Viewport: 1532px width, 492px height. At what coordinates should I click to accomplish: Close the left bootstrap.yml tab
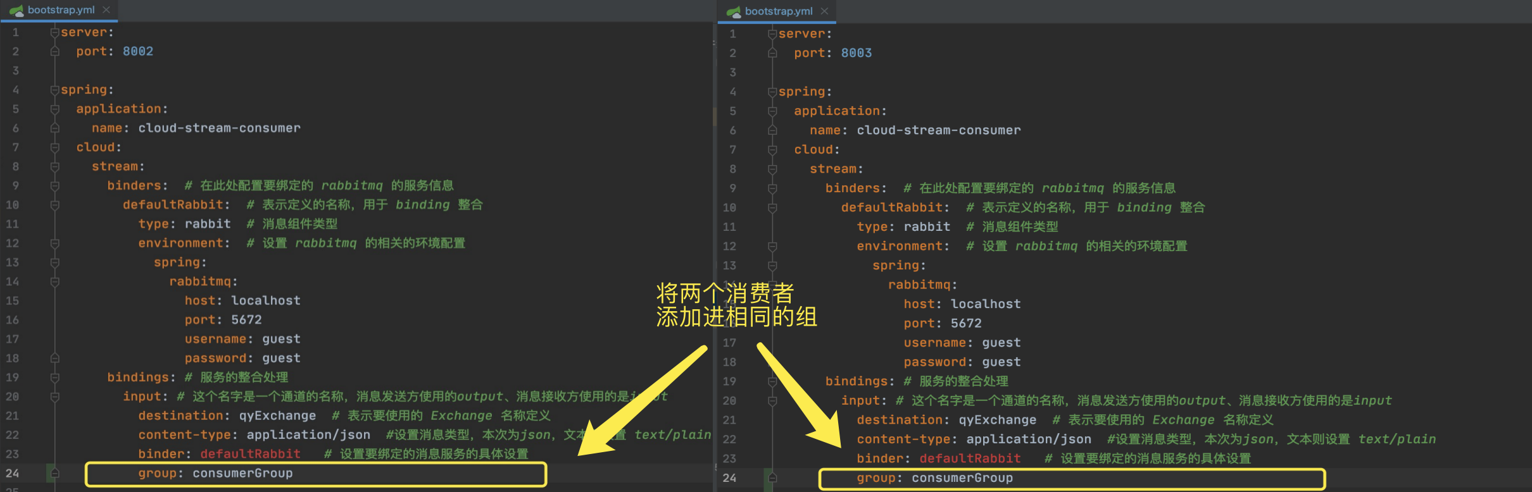click(x=106, y=10)
